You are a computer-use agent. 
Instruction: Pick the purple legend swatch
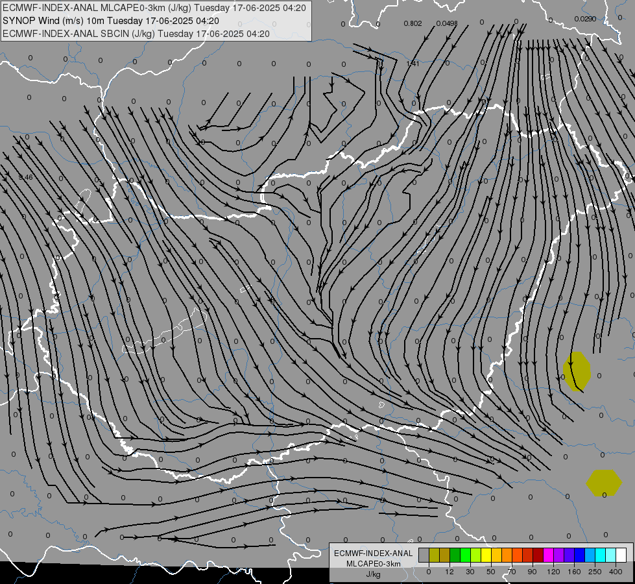558,555
